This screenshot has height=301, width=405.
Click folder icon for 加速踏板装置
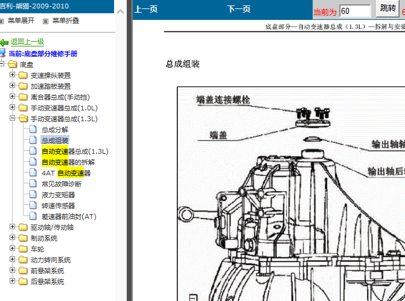click(23, 86)
